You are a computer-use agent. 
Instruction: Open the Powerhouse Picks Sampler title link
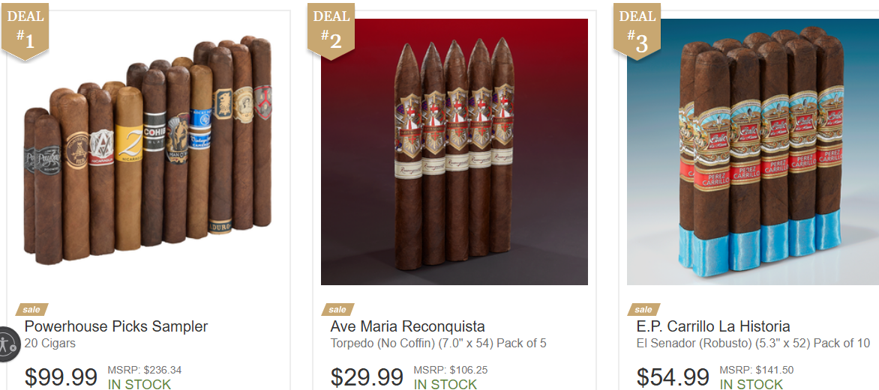116,326
